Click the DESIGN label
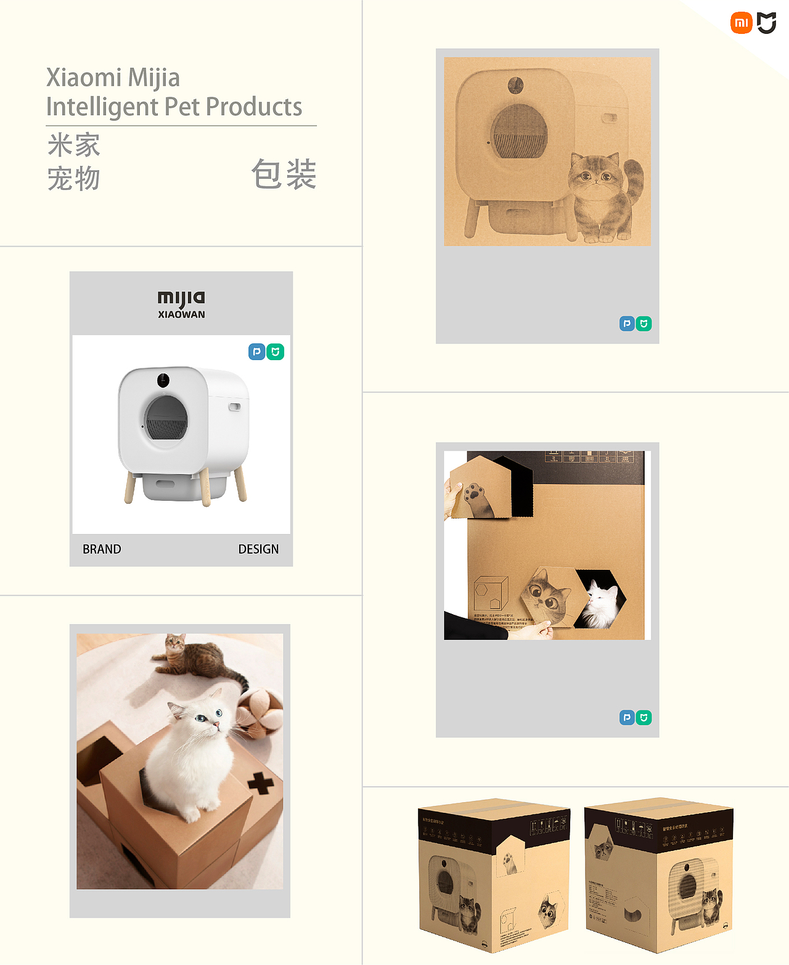789x965 pixels. tap(258, 549)
